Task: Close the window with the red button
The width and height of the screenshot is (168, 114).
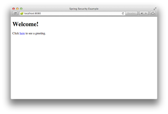Action: (x=13, y=9)
